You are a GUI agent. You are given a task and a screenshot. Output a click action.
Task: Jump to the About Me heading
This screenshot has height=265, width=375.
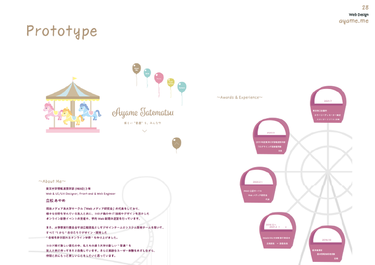(x=52, y=181)
